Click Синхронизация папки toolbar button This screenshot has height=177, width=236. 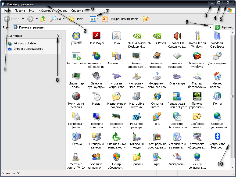(x=121, y=19)
